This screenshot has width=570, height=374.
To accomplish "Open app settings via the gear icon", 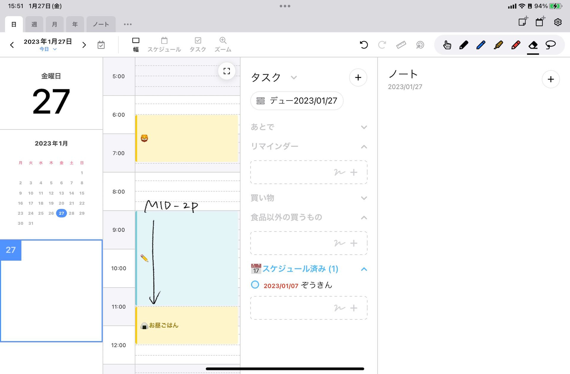I will click(558, 22).
